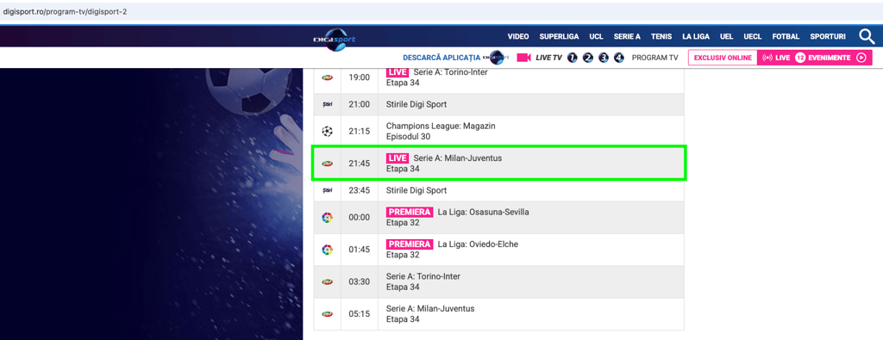Click the EXCLUSIV ONLINE button

[723, 58]
